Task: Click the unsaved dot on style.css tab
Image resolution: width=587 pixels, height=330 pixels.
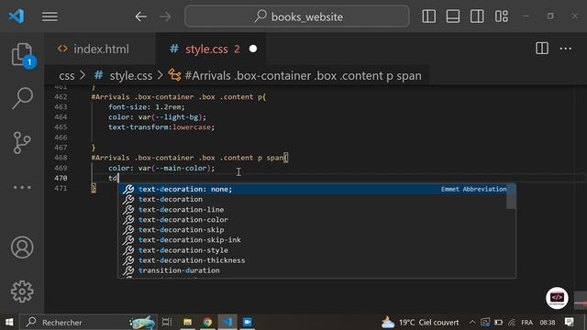Action: click(x=253, y=49)
